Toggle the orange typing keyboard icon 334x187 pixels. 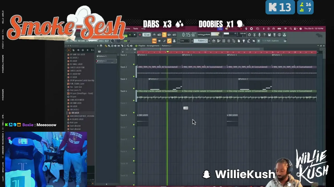(154, 41)
